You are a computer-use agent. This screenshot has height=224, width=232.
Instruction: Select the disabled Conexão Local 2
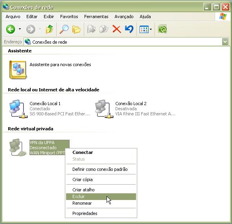[135, 109]
